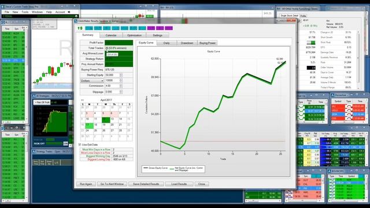Select April 6 on the calendar

click(x=114, y=114)
